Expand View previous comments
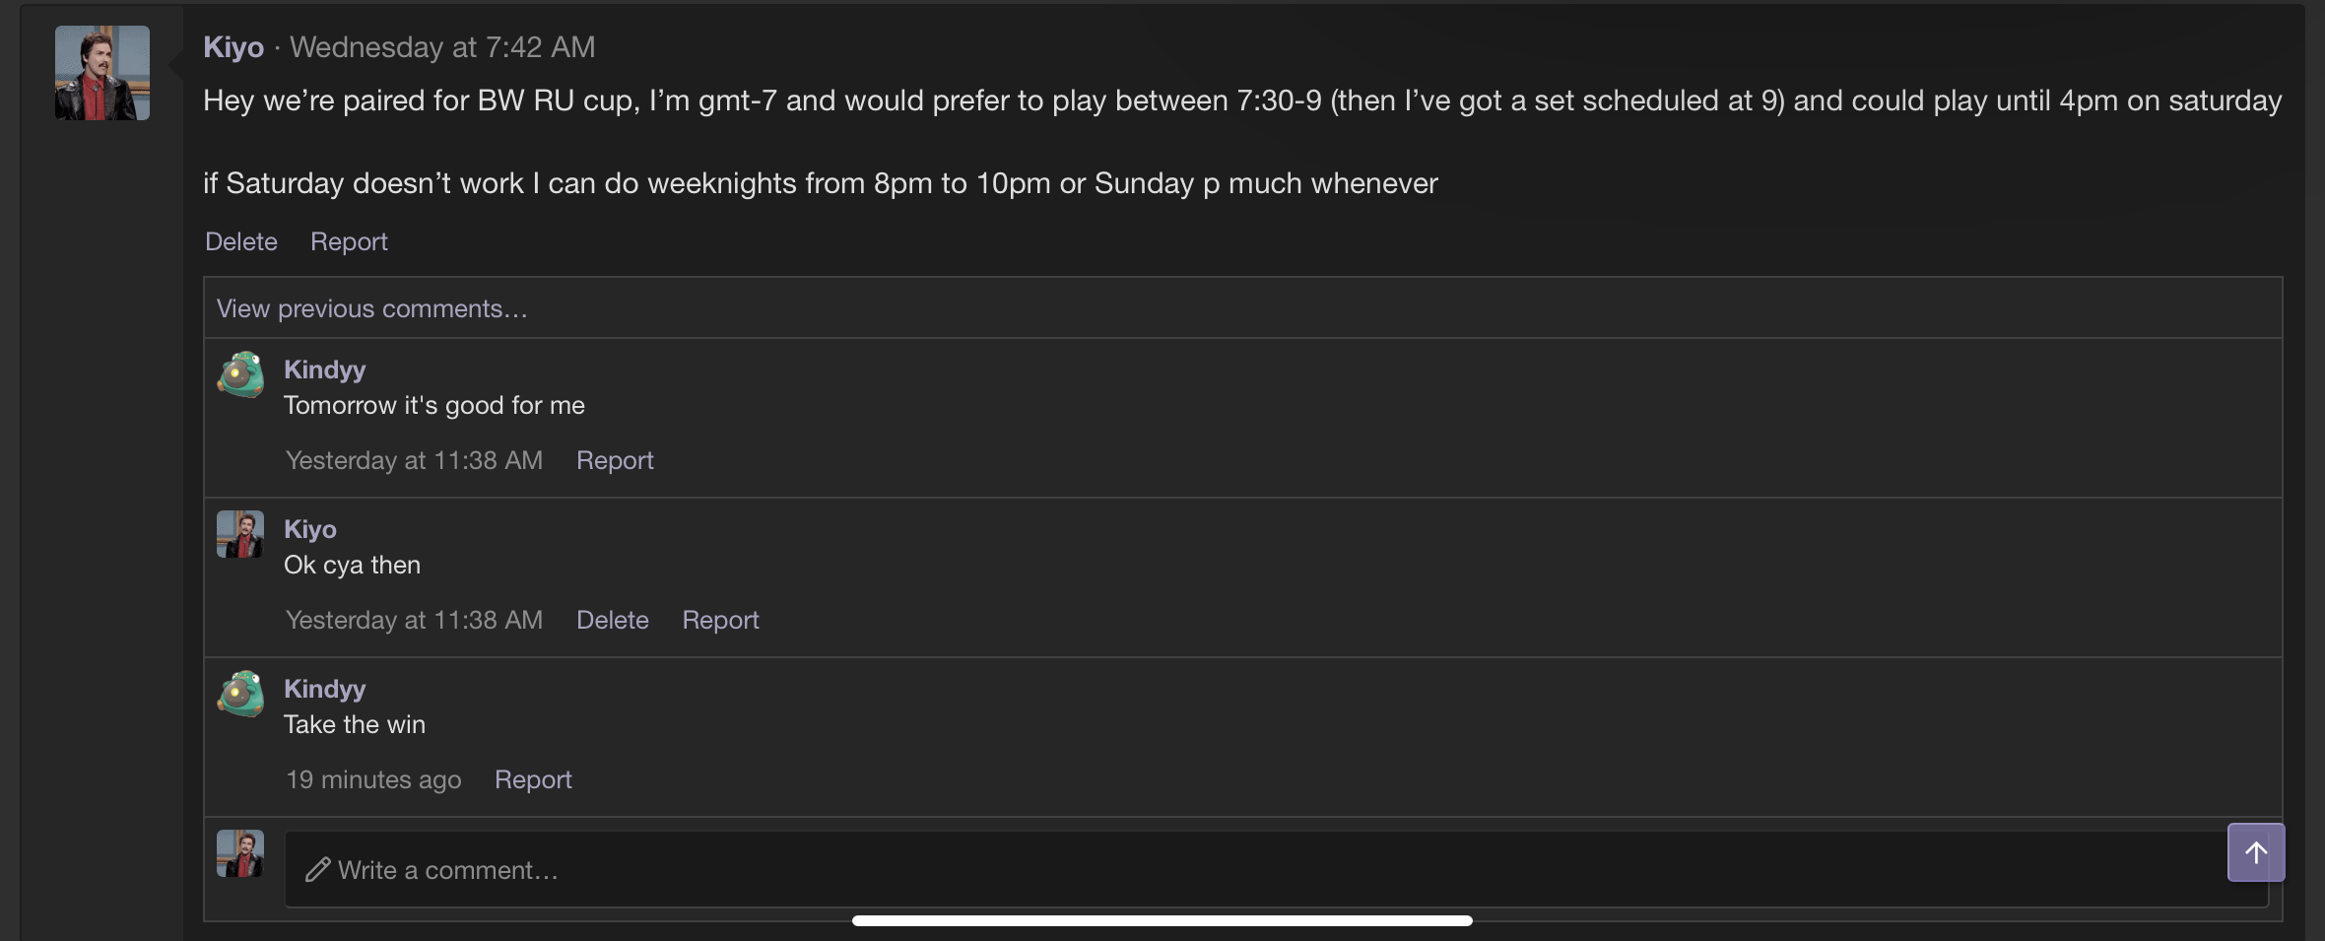2325x941 pixels. (371, 309)
